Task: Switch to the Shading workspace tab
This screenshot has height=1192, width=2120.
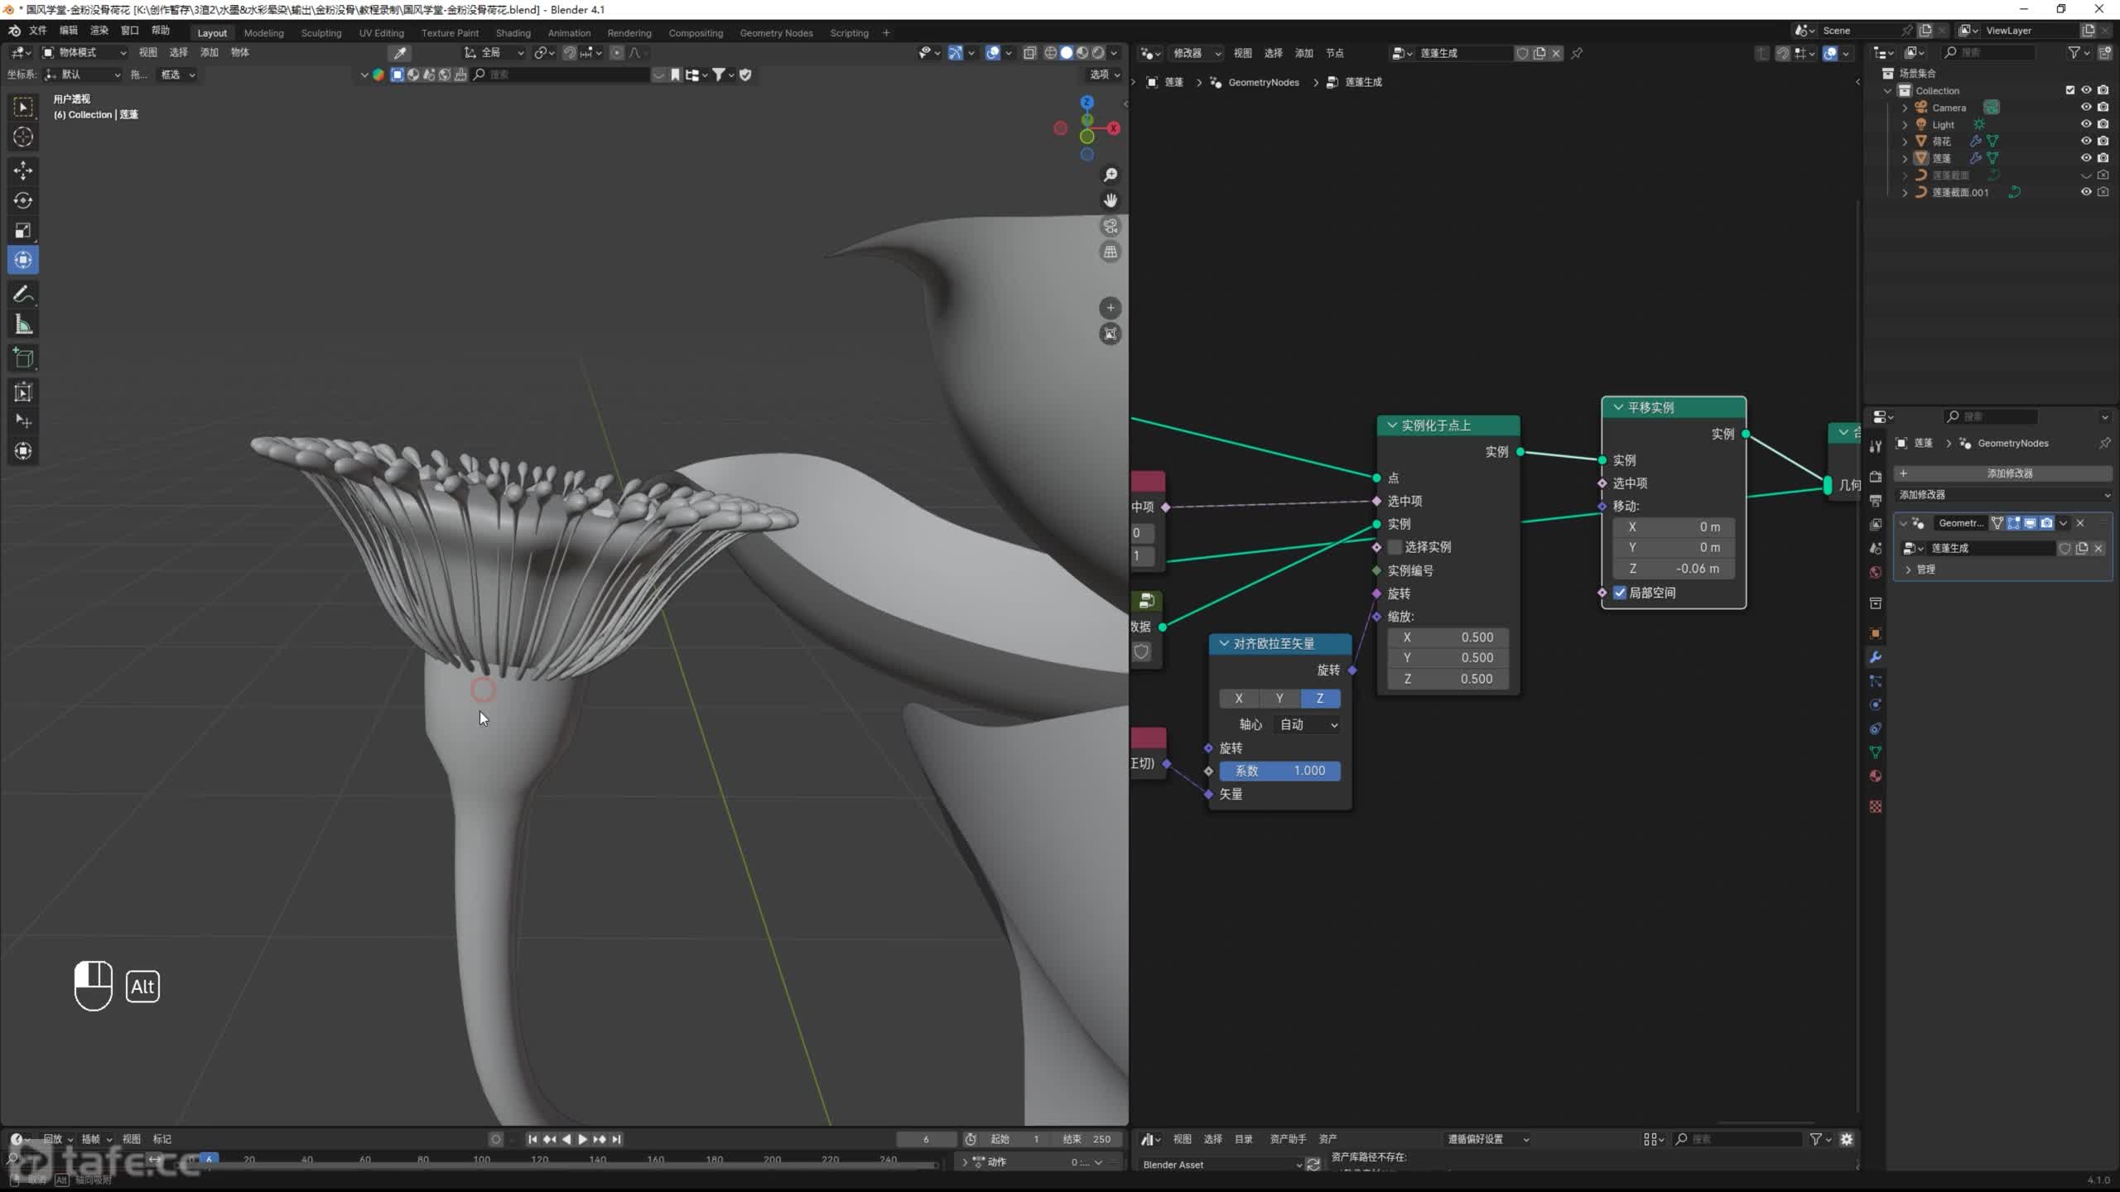Action: pyautogui.click(x=513, y=33)
